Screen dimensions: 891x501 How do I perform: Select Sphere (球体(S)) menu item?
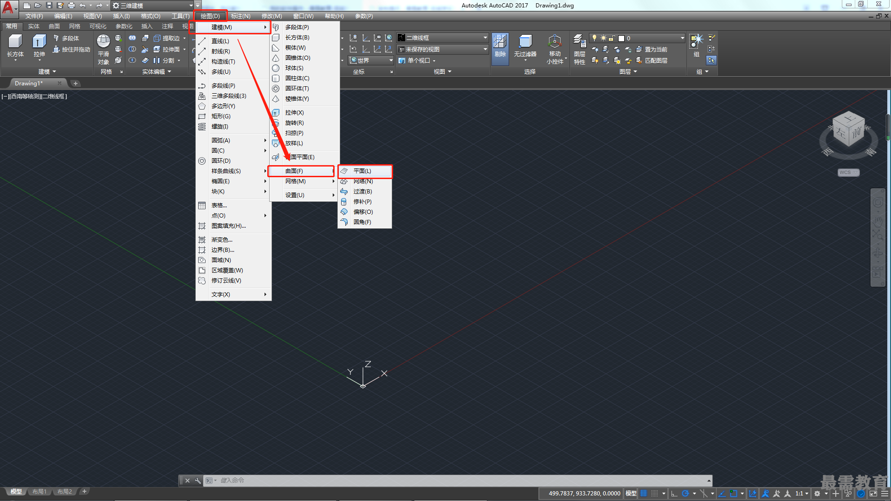point(304,68)
